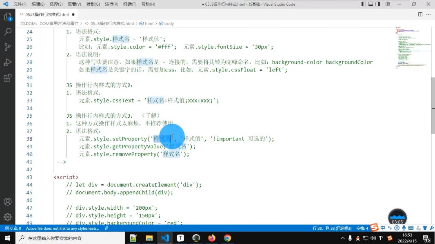Click 'cssText' on line 33

(123, 100)
